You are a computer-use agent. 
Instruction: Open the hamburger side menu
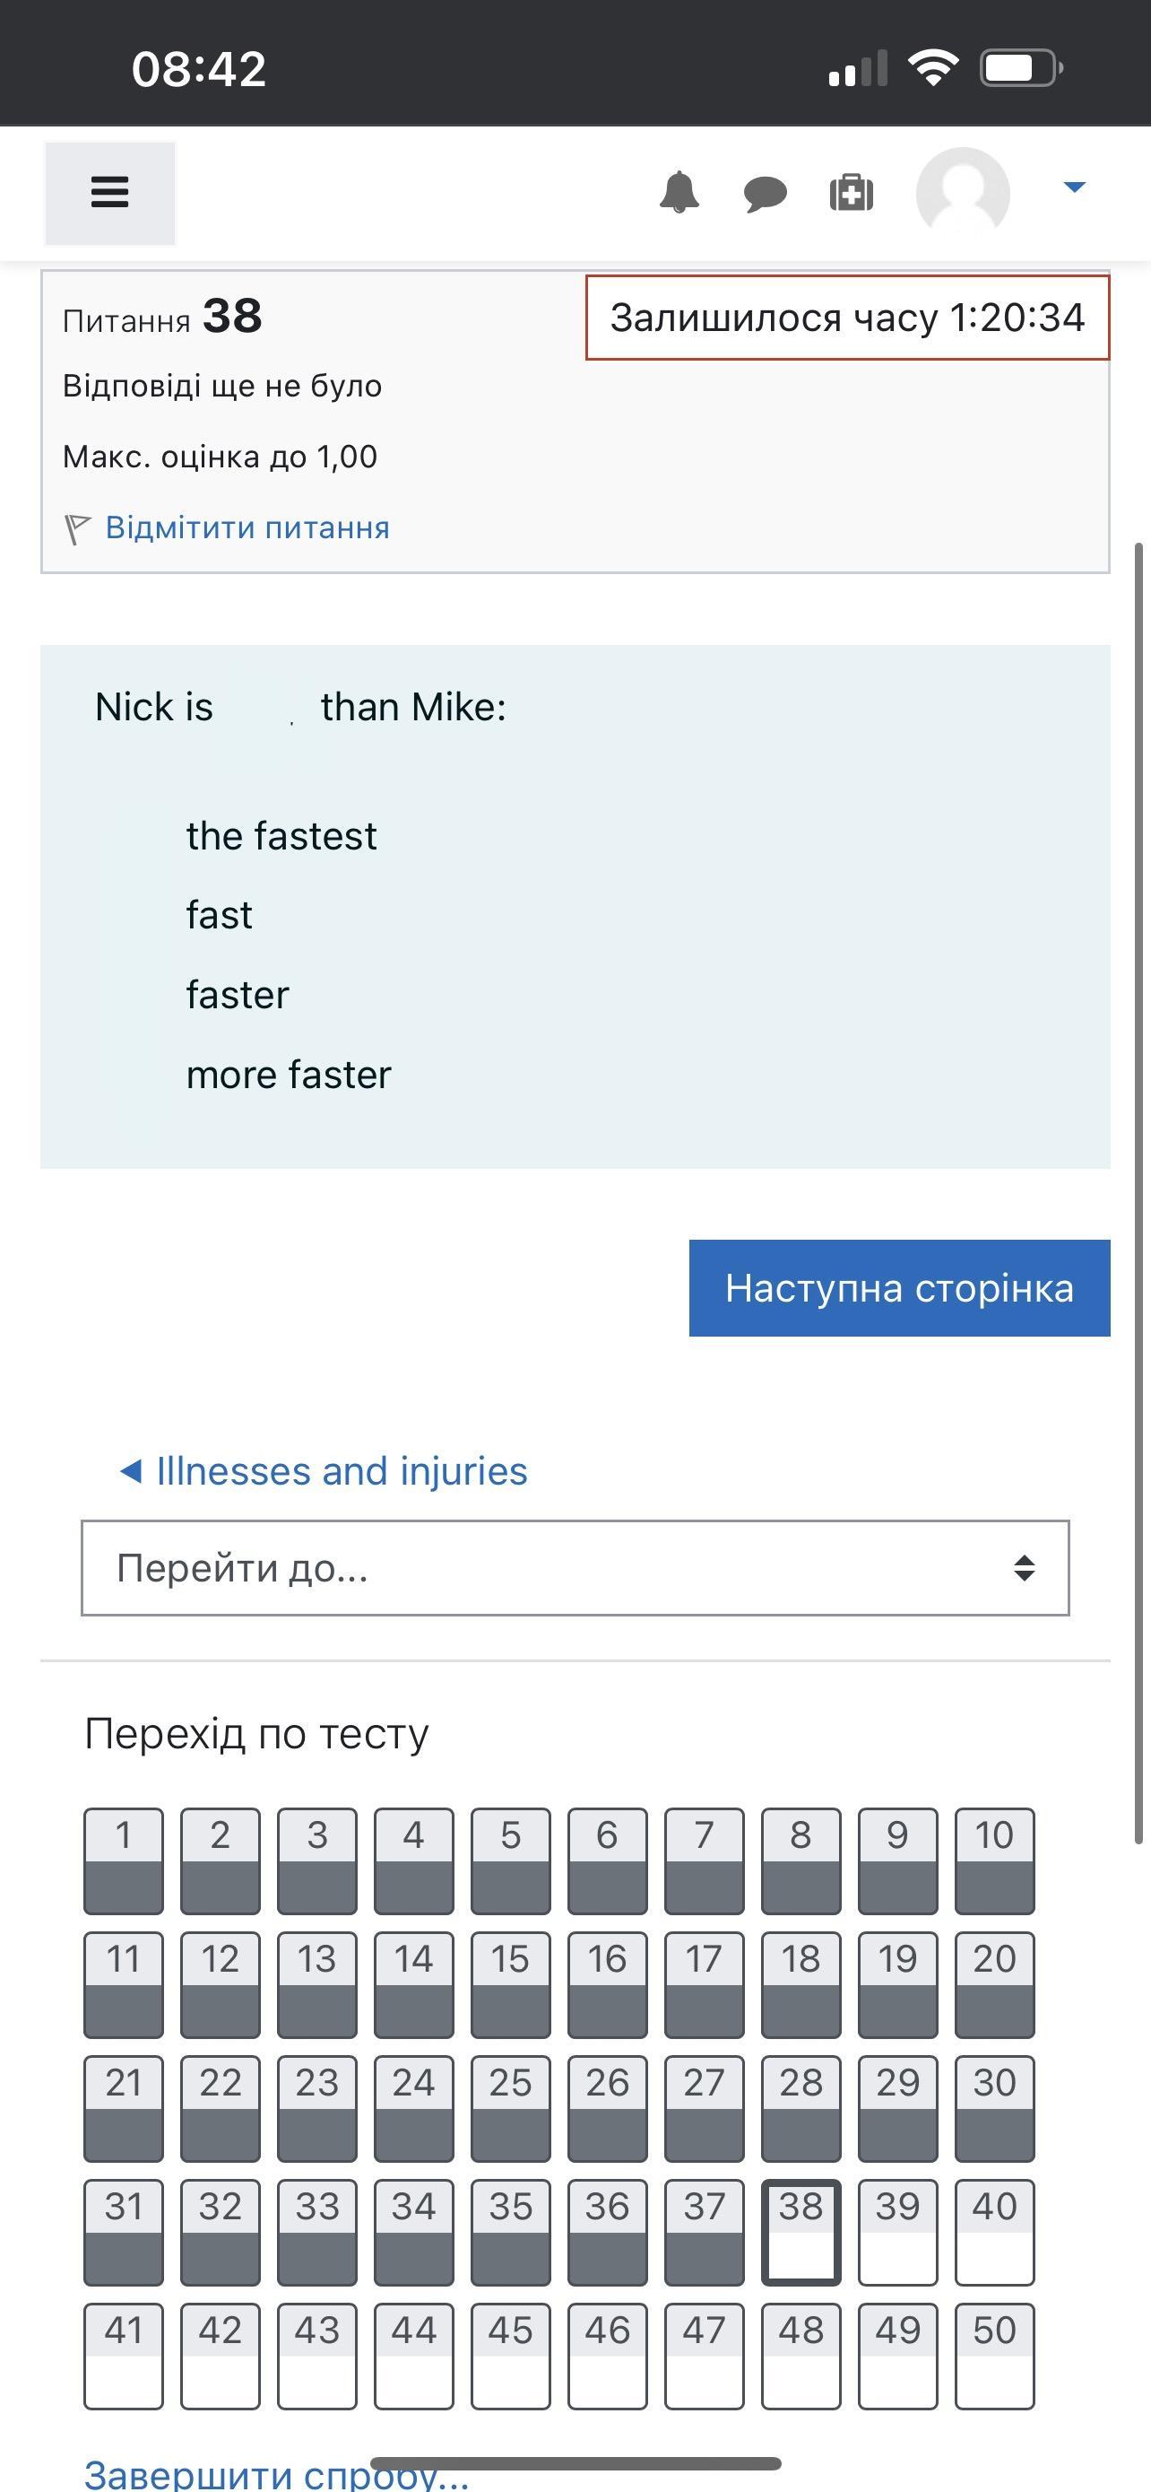click(x=109, y=192)
